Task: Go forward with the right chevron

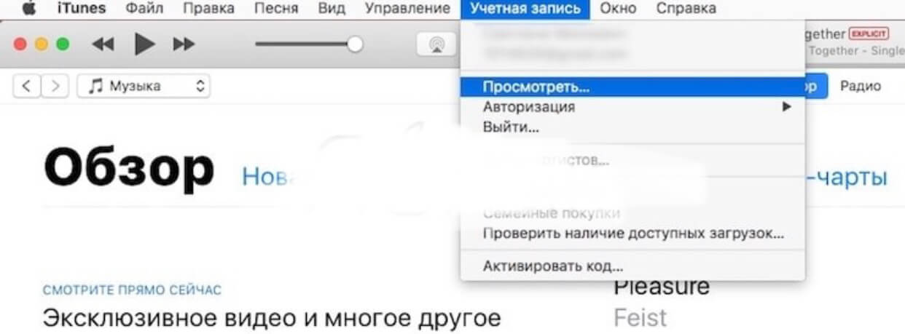Action: 55,86
